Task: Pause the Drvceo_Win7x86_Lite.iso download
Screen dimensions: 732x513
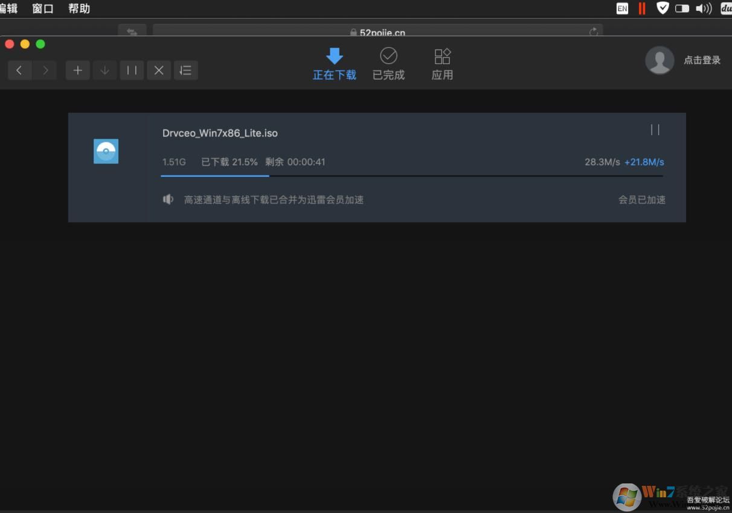Action: click(655, 130)
